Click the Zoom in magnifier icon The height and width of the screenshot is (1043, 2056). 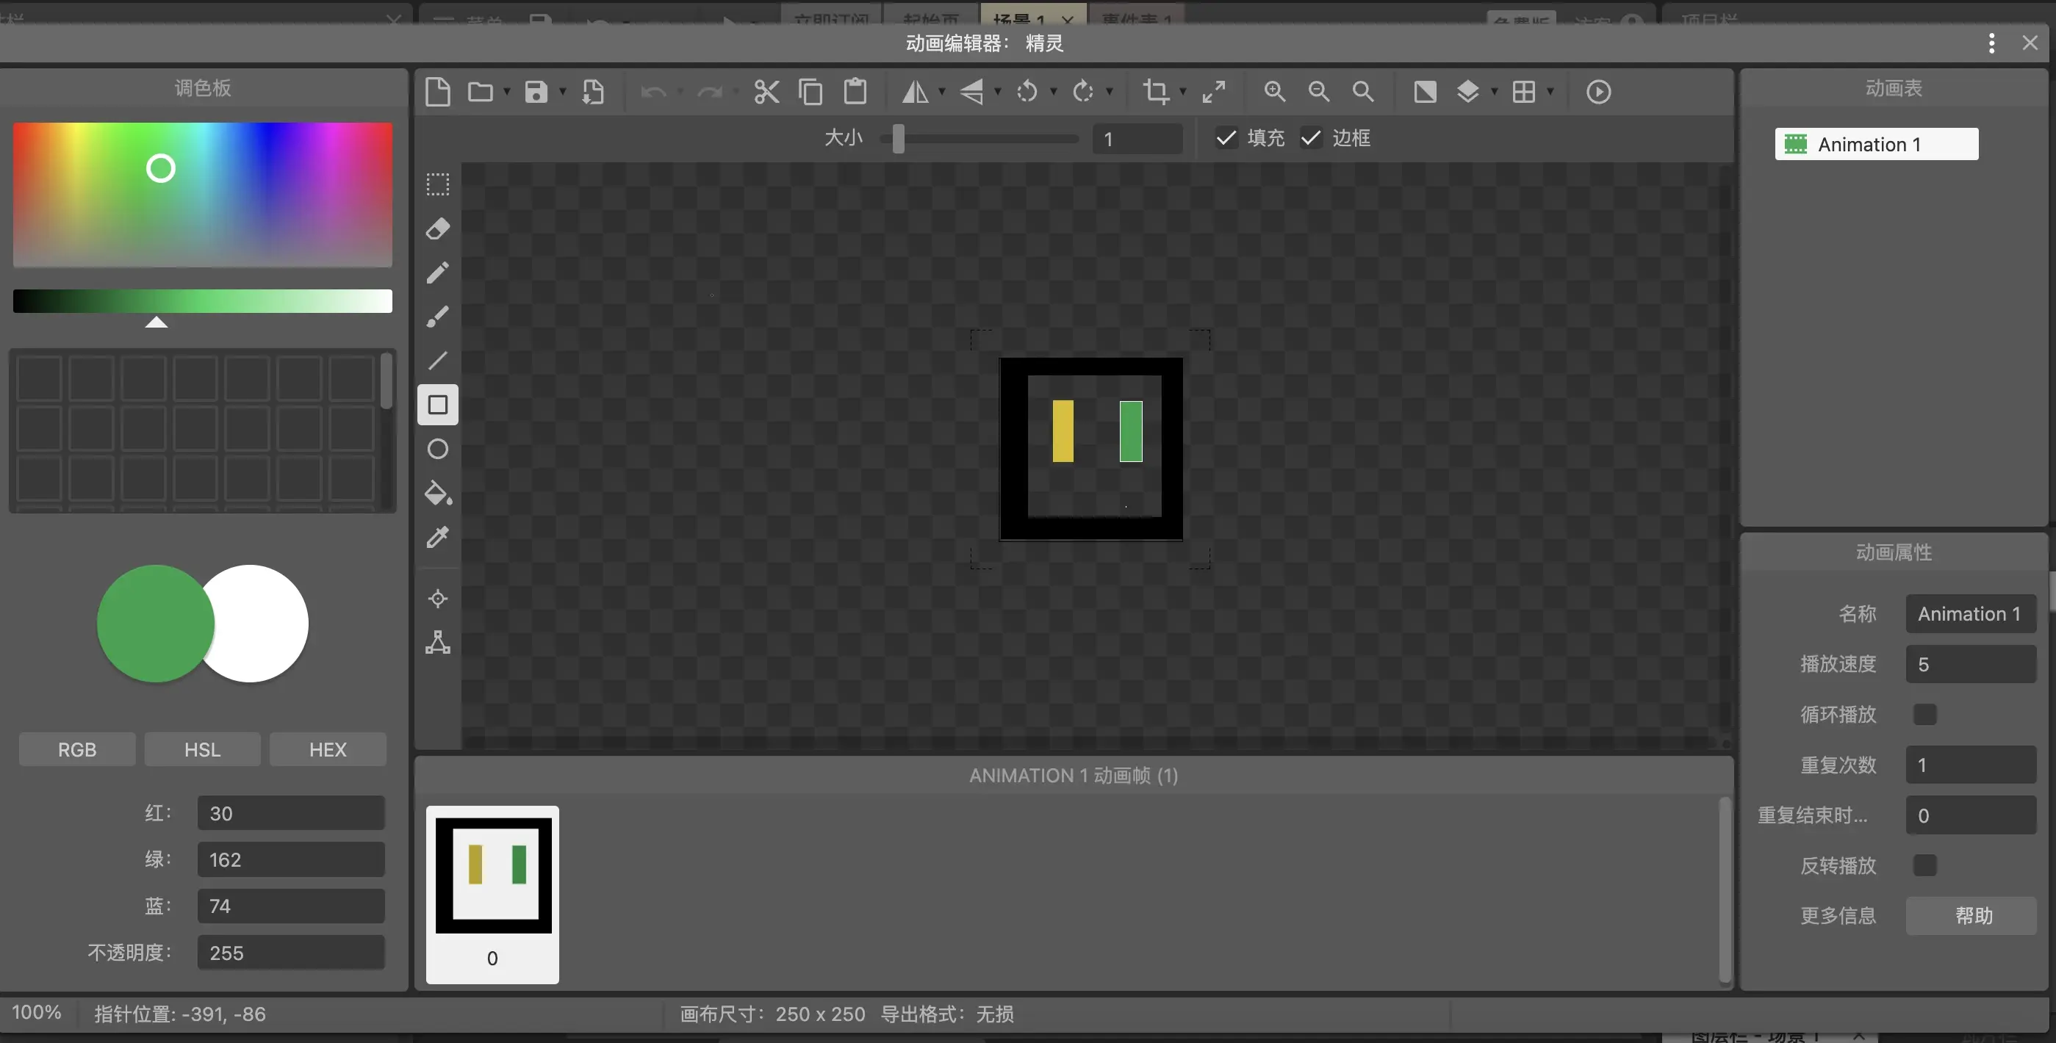point(1275,92)
